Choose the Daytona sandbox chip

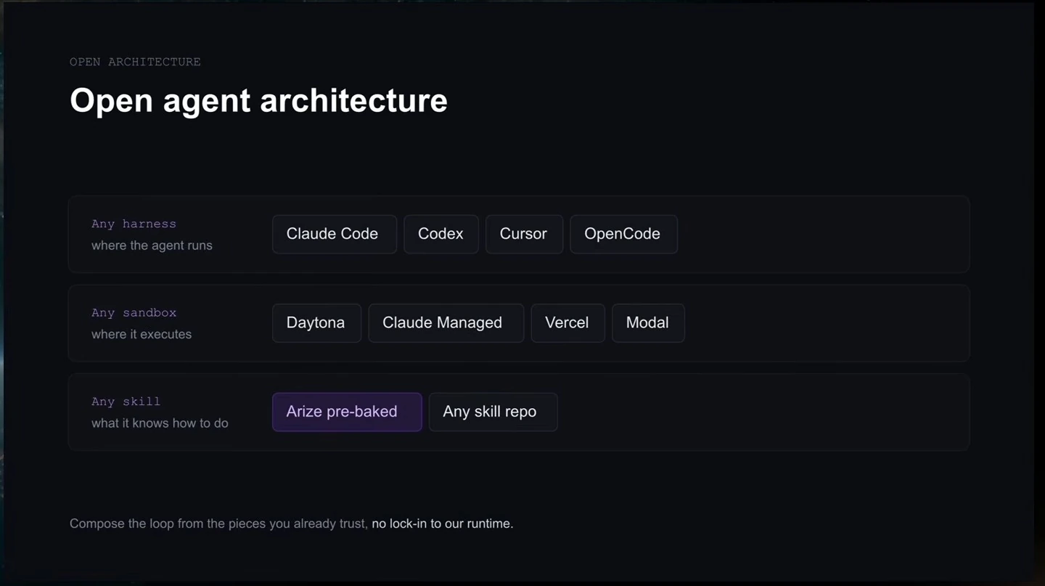point(316,323)
